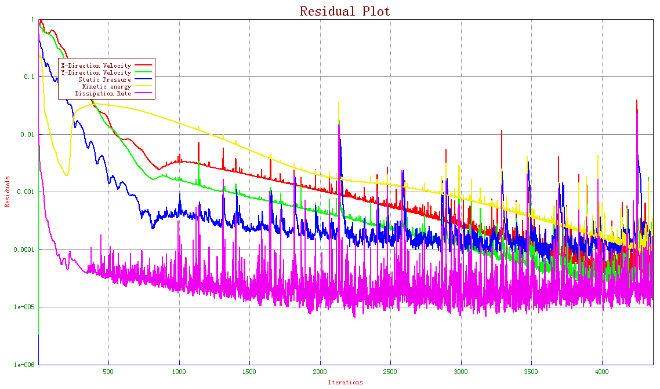660x389 pixels.
Task: Click the Iterations x-axis label
Action: tap(345, 382)
